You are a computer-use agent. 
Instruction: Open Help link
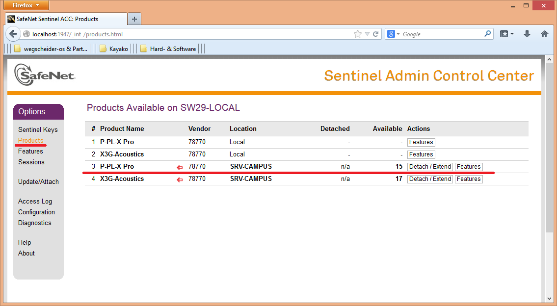(x=25, y=242)
